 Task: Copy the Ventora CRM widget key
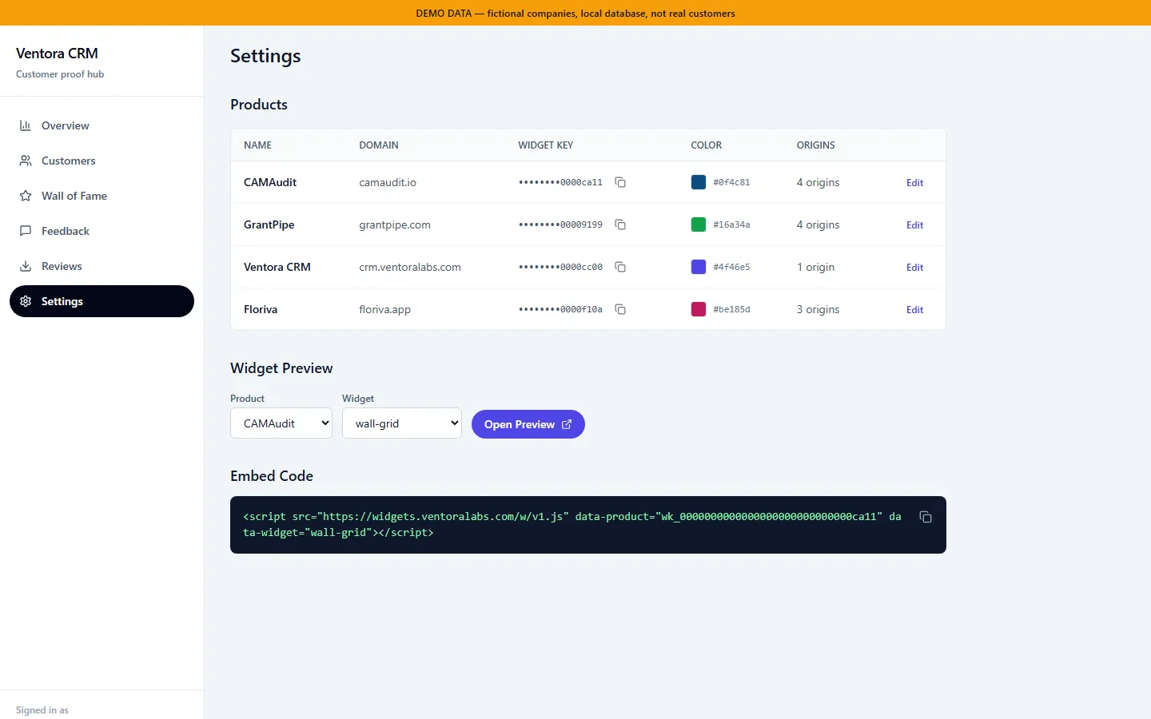[620, 267]
